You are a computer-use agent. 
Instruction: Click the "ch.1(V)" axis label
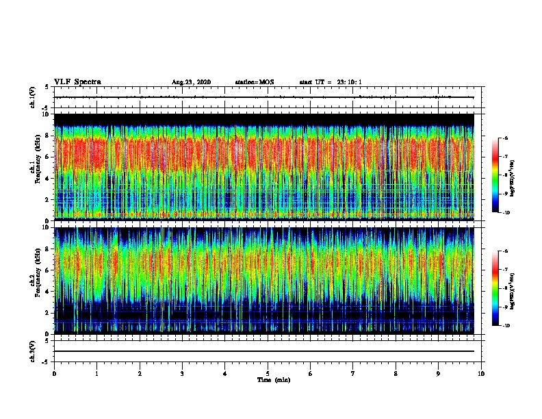[x=33, y=97]
